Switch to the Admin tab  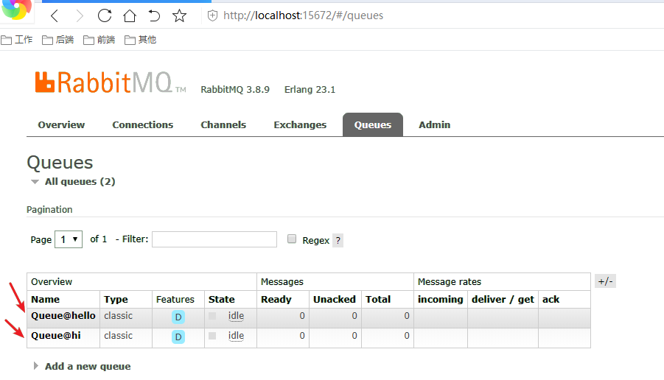click(435, 125)
